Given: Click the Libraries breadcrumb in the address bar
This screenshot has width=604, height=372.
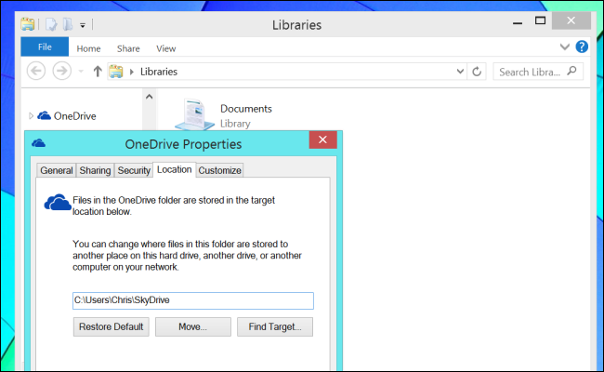Looking at the screenshot, I should (159, 72).
